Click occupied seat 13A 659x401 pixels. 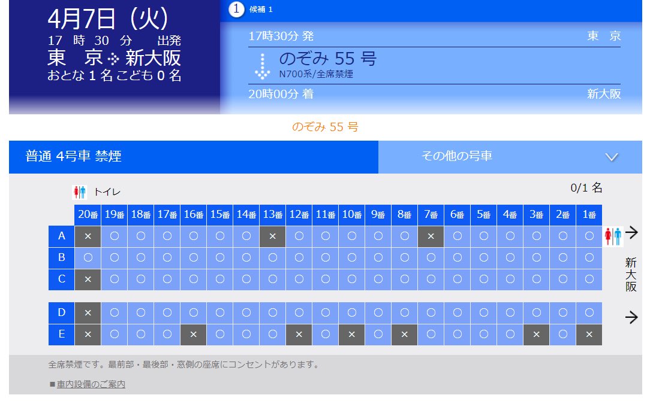point(272,236)
